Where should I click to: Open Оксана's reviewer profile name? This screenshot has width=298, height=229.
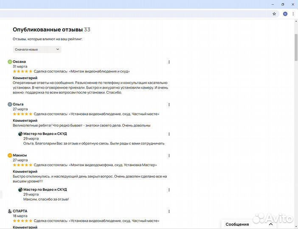coord(19,61)
